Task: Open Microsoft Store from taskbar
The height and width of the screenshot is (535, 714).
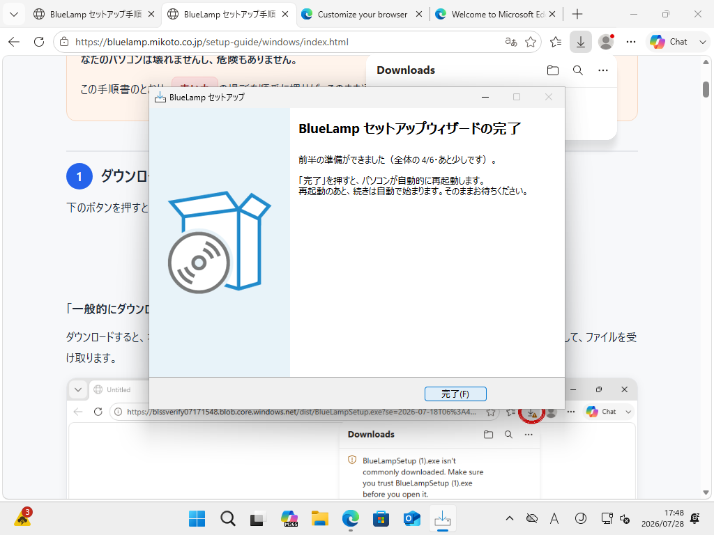Action: tap(381, 518)
